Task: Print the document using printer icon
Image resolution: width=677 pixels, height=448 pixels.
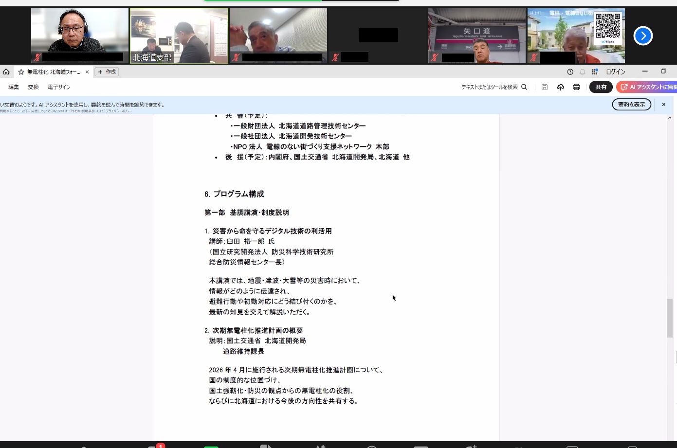Action: 576,87
